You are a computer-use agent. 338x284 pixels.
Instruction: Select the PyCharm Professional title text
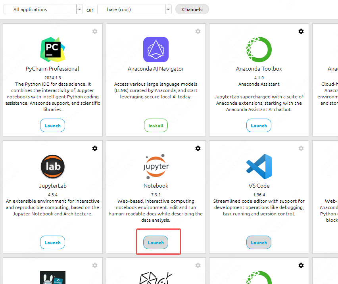click(53, 69)
